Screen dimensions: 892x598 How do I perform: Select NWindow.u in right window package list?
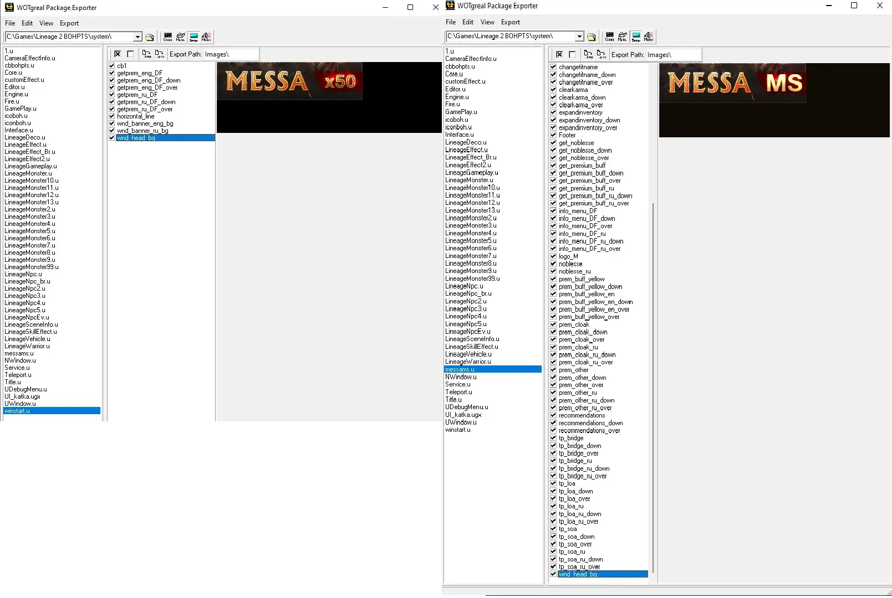click(x=461, y=377)
